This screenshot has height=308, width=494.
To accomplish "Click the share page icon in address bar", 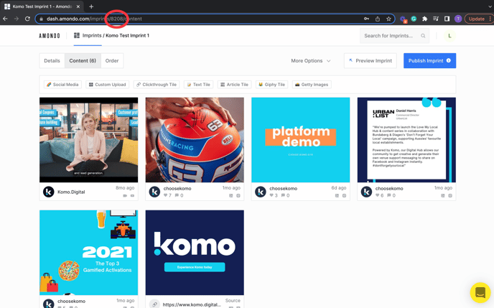I will point(378,19).
